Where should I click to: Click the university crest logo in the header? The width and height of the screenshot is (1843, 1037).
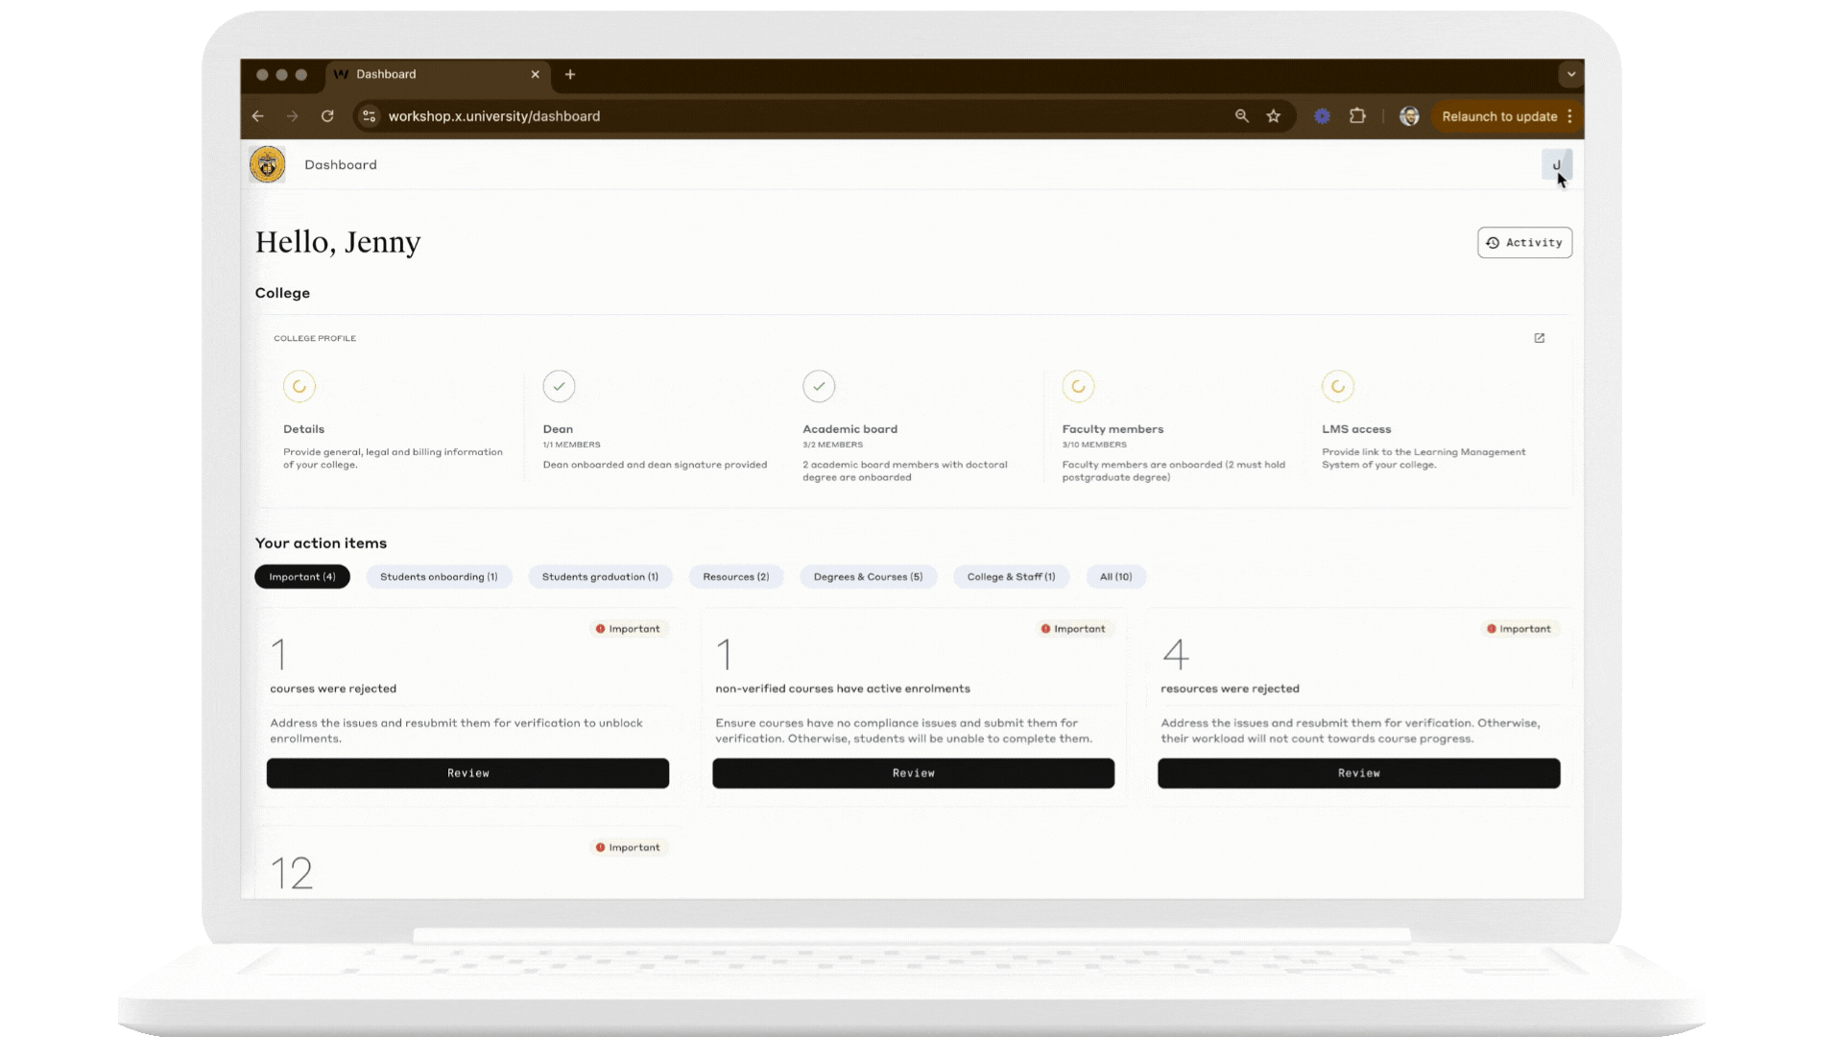(x=268, y=164)
